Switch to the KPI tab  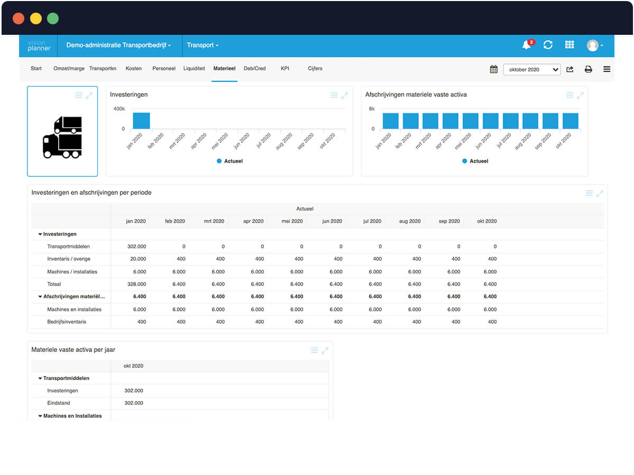[x=285, y=69]
